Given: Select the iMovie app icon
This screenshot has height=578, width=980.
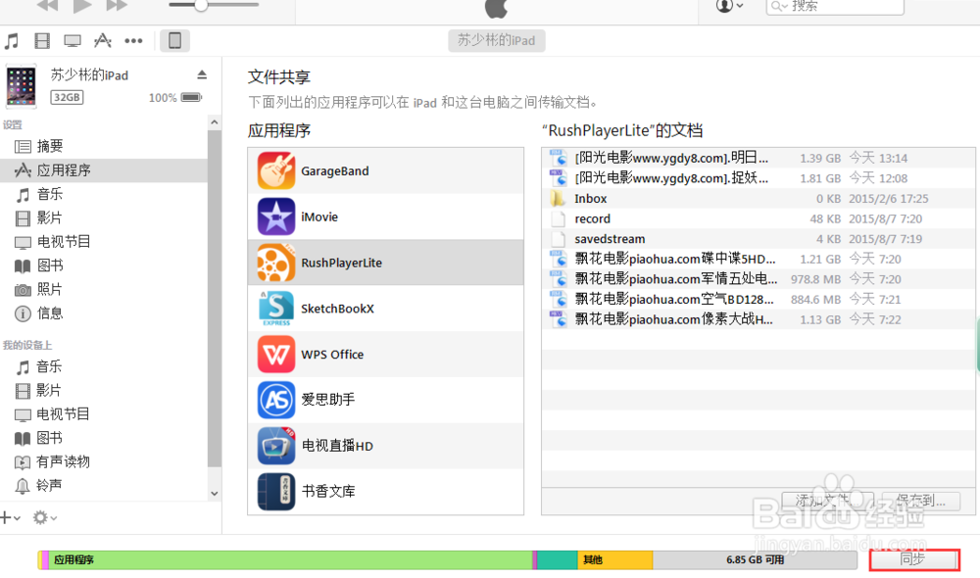Looking at the screenshot, I should point(275,217).
